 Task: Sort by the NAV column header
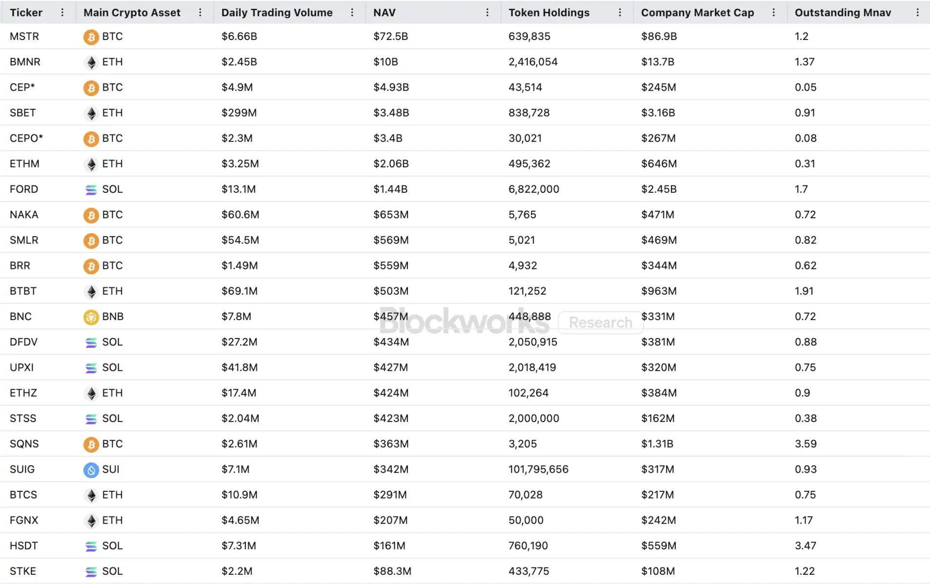[x=384, y=13]
